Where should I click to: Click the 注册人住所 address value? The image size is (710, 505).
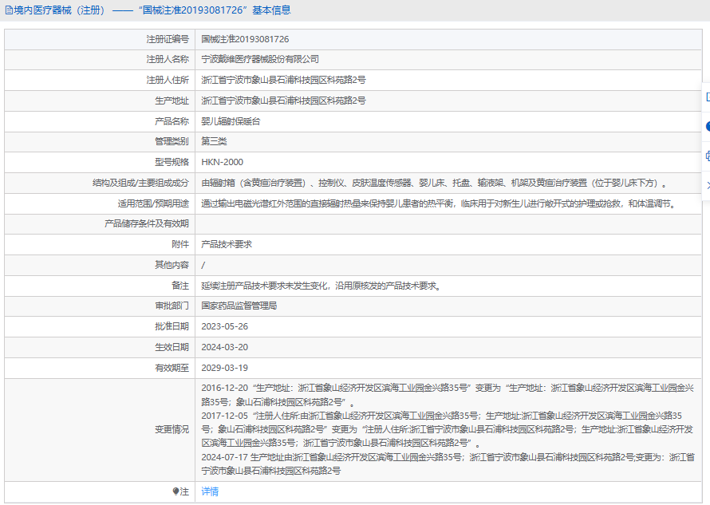point(283,80)
